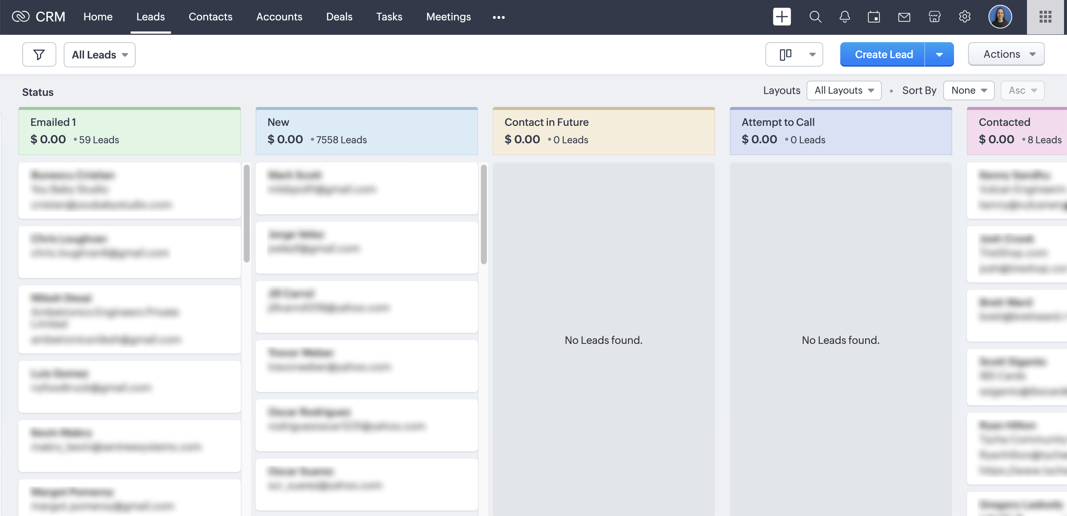This screenshot has width=1067, height=516.
Task: Open the apps grid launcher icon
Action: 1045,17
